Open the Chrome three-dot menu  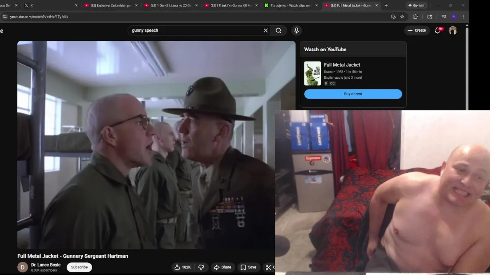(x=463, y=17)
